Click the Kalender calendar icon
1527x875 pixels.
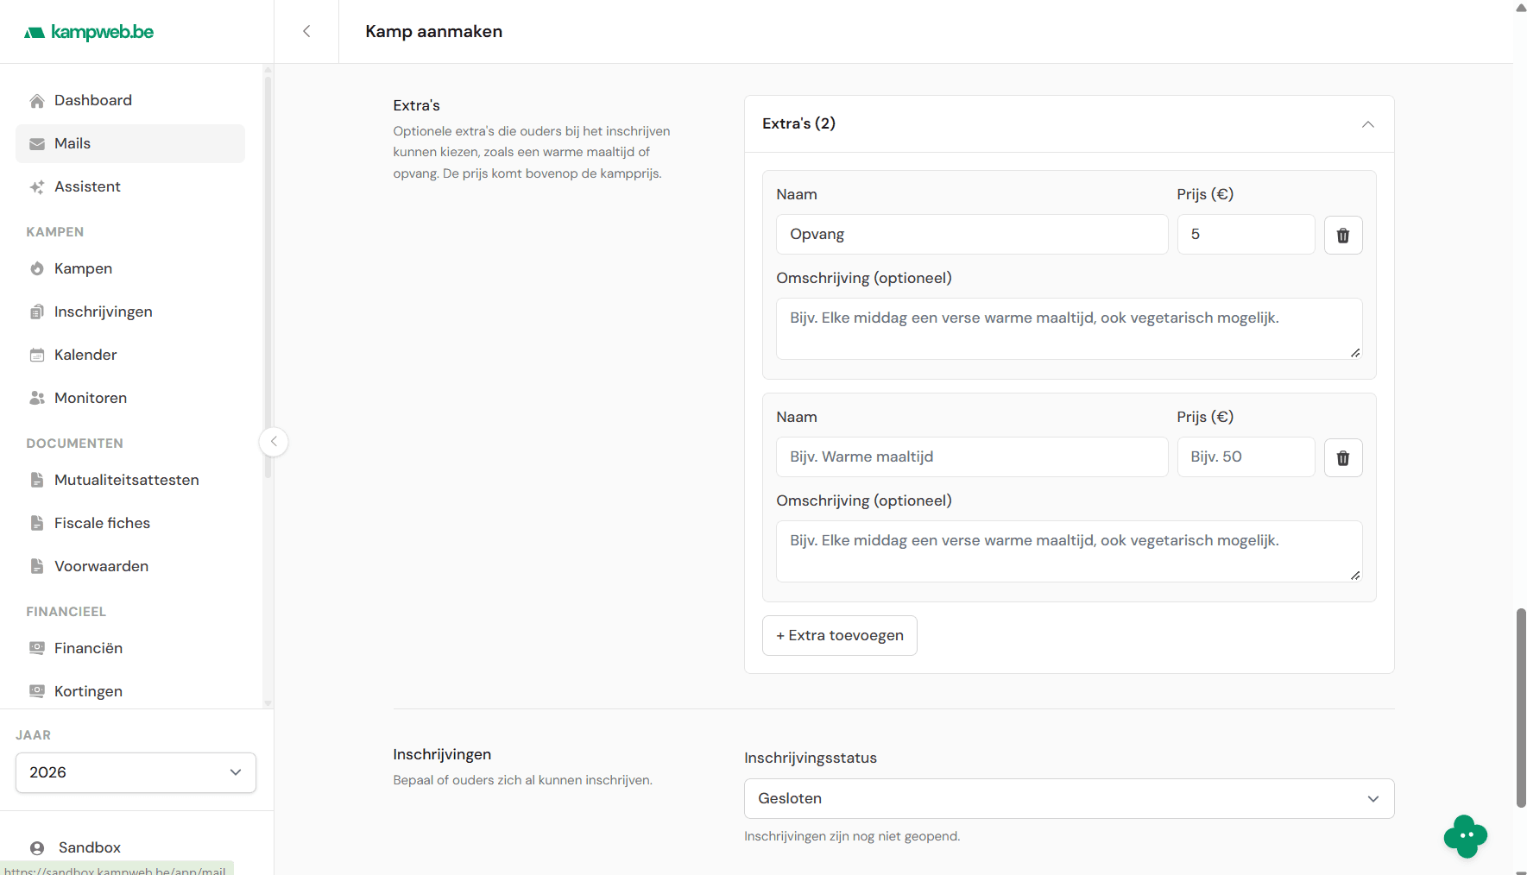37,356
